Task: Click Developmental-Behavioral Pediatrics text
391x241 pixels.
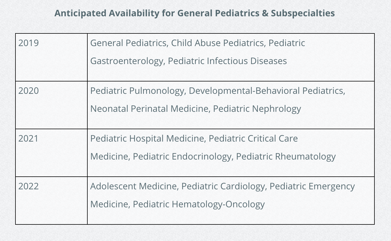Action: tap(266, 91)
